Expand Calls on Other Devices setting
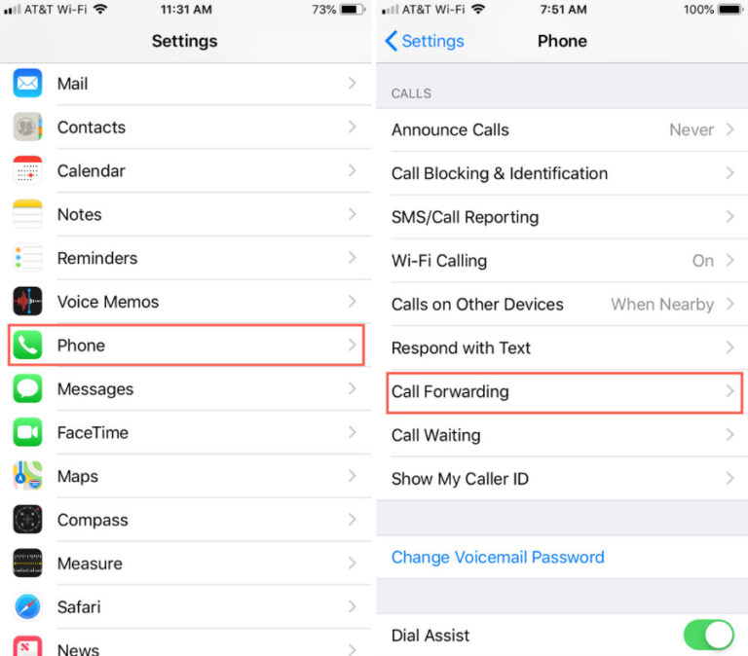Image resolution: width=748 pixels, height=656 pixels. 562,305
